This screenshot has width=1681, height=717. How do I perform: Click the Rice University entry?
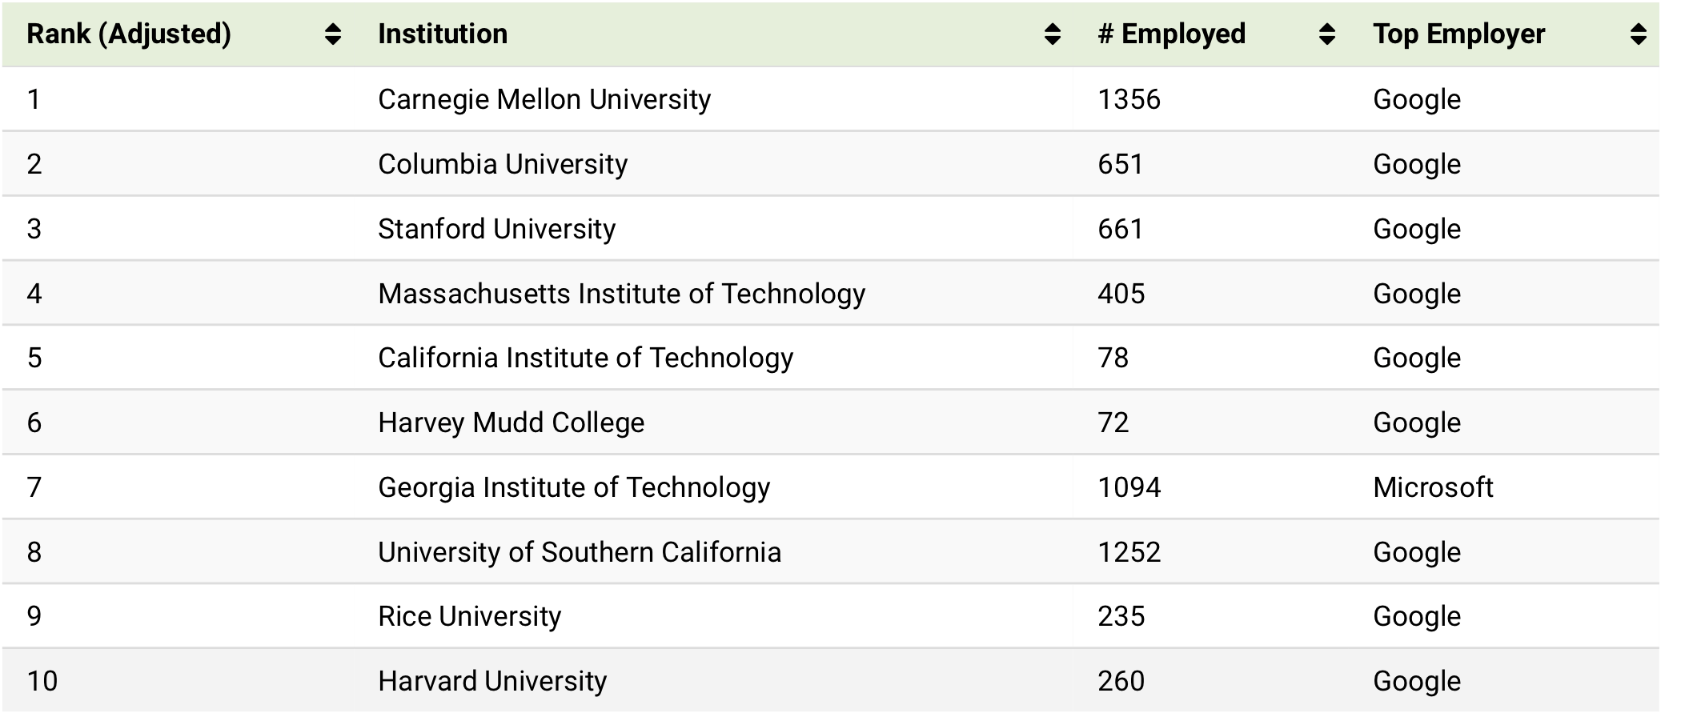(469, 616)
